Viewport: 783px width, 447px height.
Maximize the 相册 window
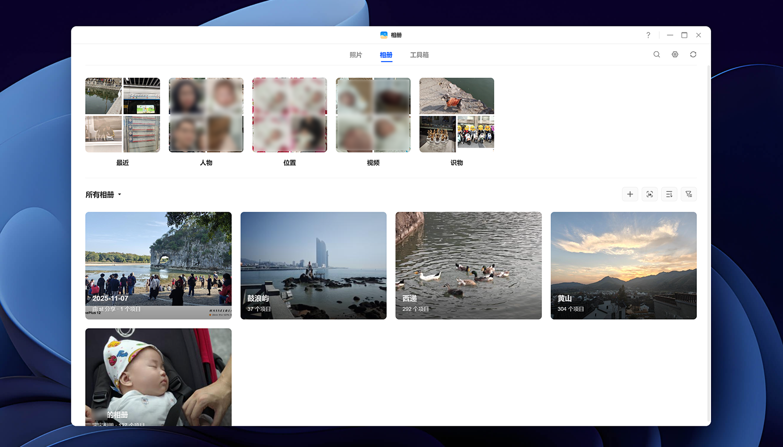coord(684,35)
